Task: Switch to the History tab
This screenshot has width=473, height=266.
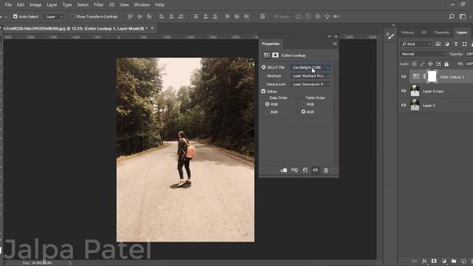Action: point(407,33)
